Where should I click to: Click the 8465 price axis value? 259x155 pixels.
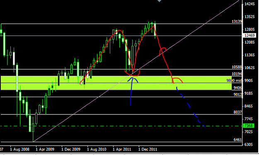(248, 106)
